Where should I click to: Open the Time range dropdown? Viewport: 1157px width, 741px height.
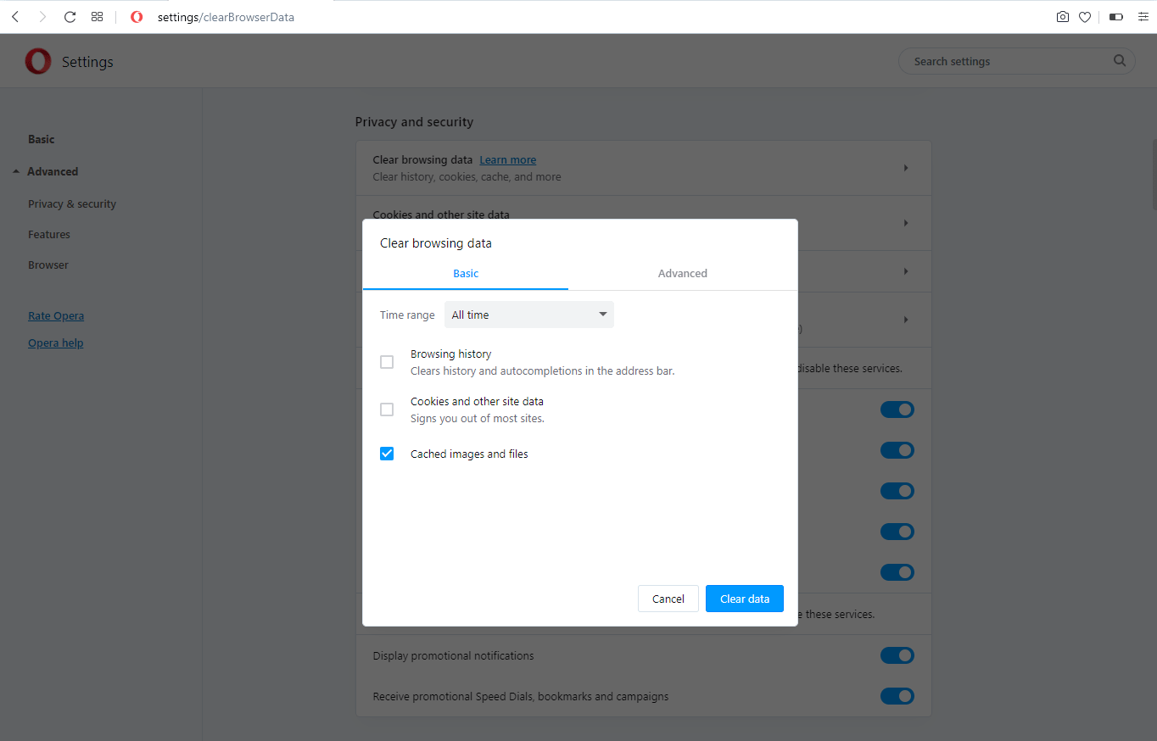[x=528, y=315]
